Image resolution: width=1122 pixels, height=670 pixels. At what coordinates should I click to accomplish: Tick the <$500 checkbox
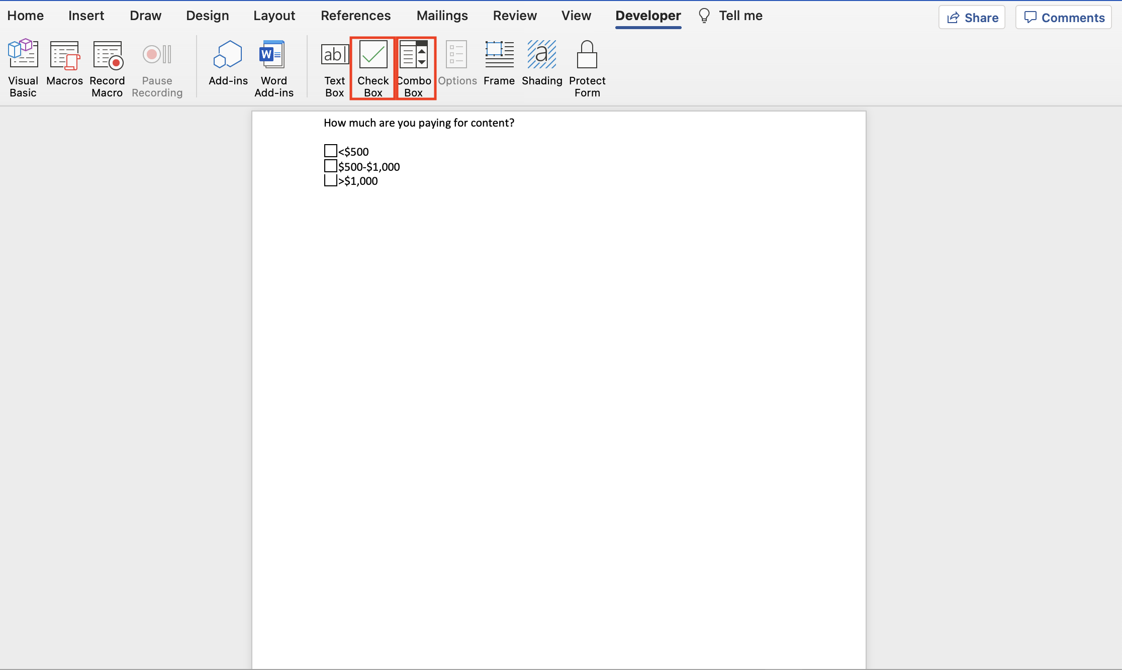pos(330,151)
